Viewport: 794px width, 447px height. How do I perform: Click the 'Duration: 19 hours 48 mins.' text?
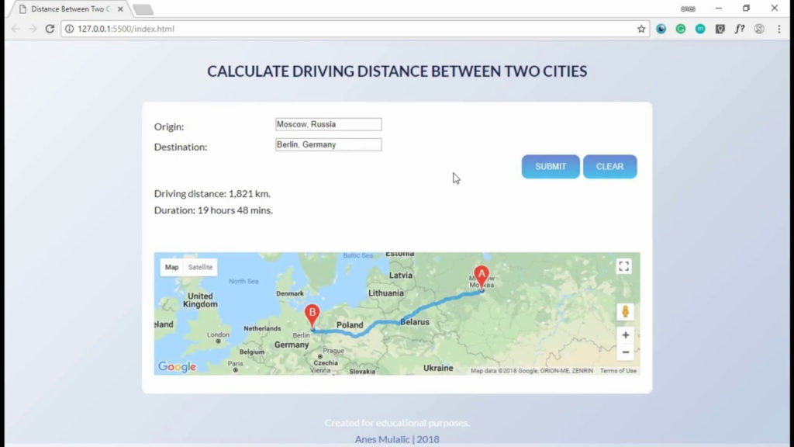tap(213, 210)
